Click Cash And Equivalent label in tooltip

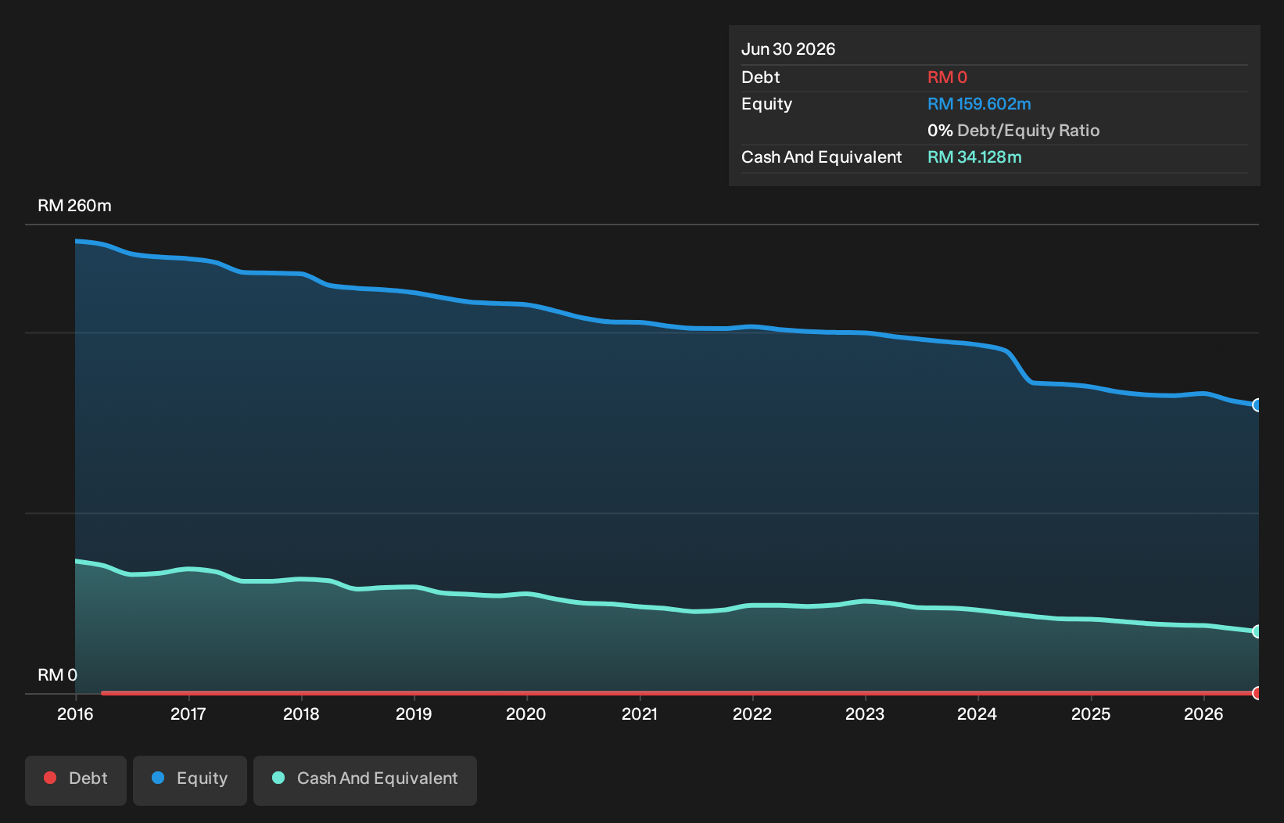pos(822,157)
